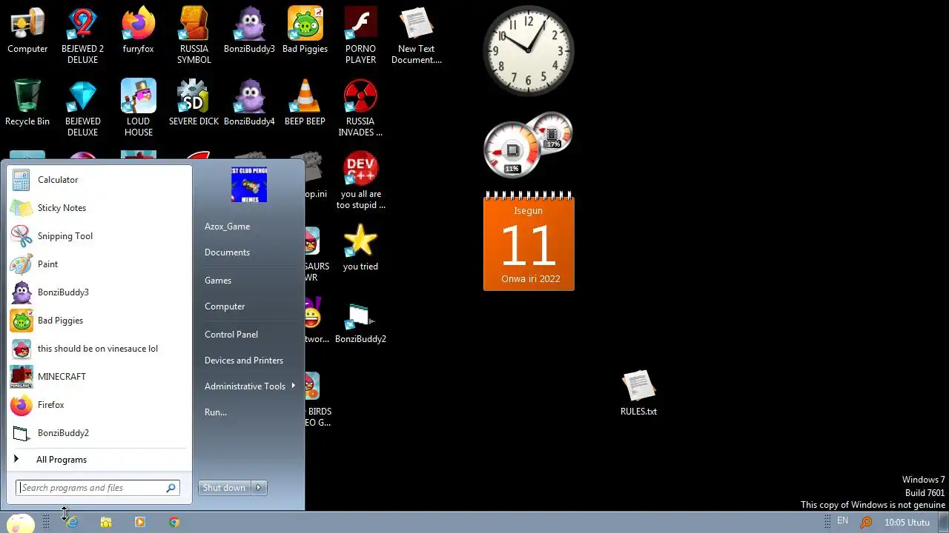This screenshot has width=949, height=533.
Task: Launch MINECRAFT from the Start menu
Action: pyautogui.click(x=98, y=377)
